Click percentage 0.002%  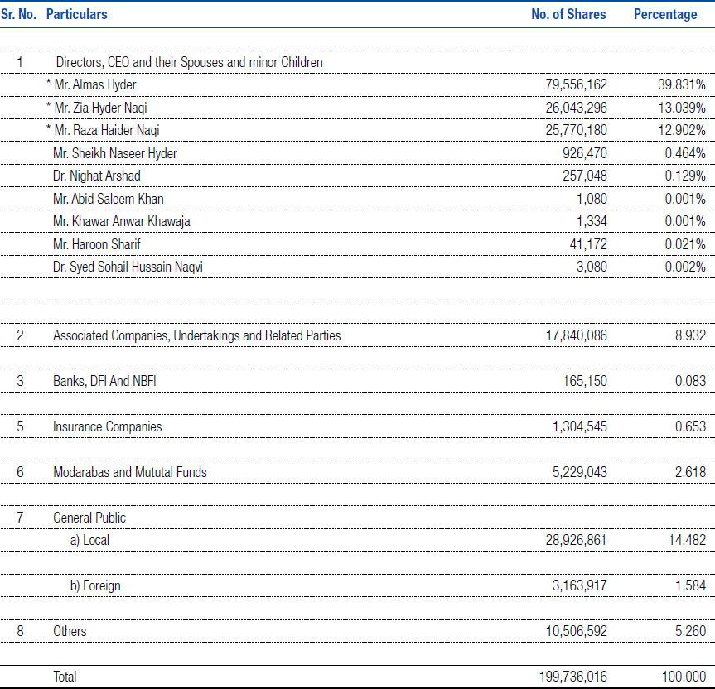(x=685, y=267)
